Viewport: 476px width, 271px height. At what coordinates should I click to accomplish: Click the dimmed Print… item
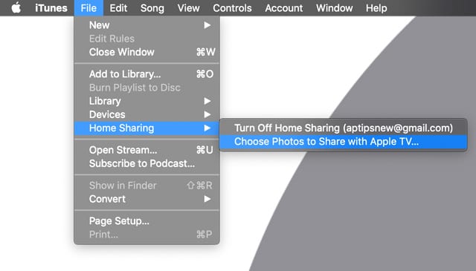click(147, 235)
